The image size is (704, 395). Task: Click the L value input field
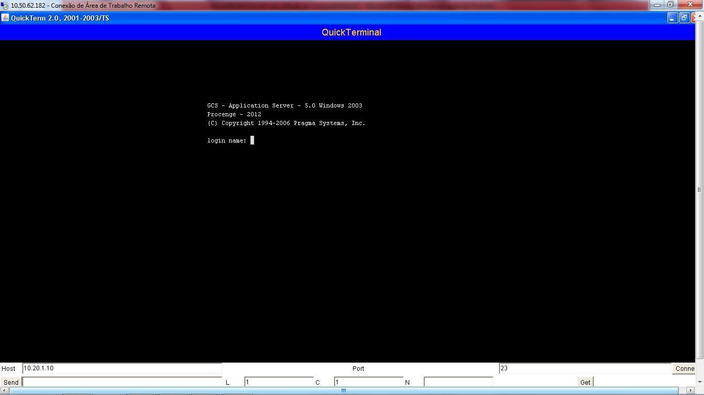pyautogui.click(x=278, y=382)
